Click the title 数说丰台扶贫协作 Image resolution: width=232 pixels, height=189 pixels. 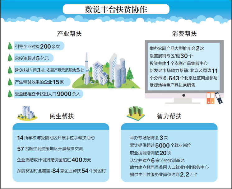point(116,9)
